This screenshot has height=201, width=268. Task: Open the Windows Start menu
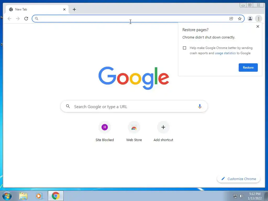click(7, 196)
